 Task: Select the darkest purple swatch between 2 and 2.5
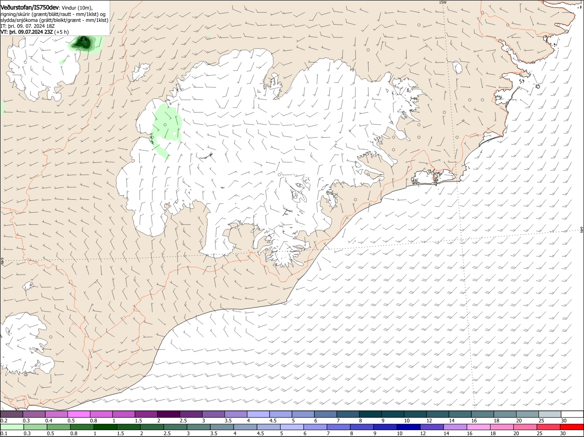tap(168, 414)
